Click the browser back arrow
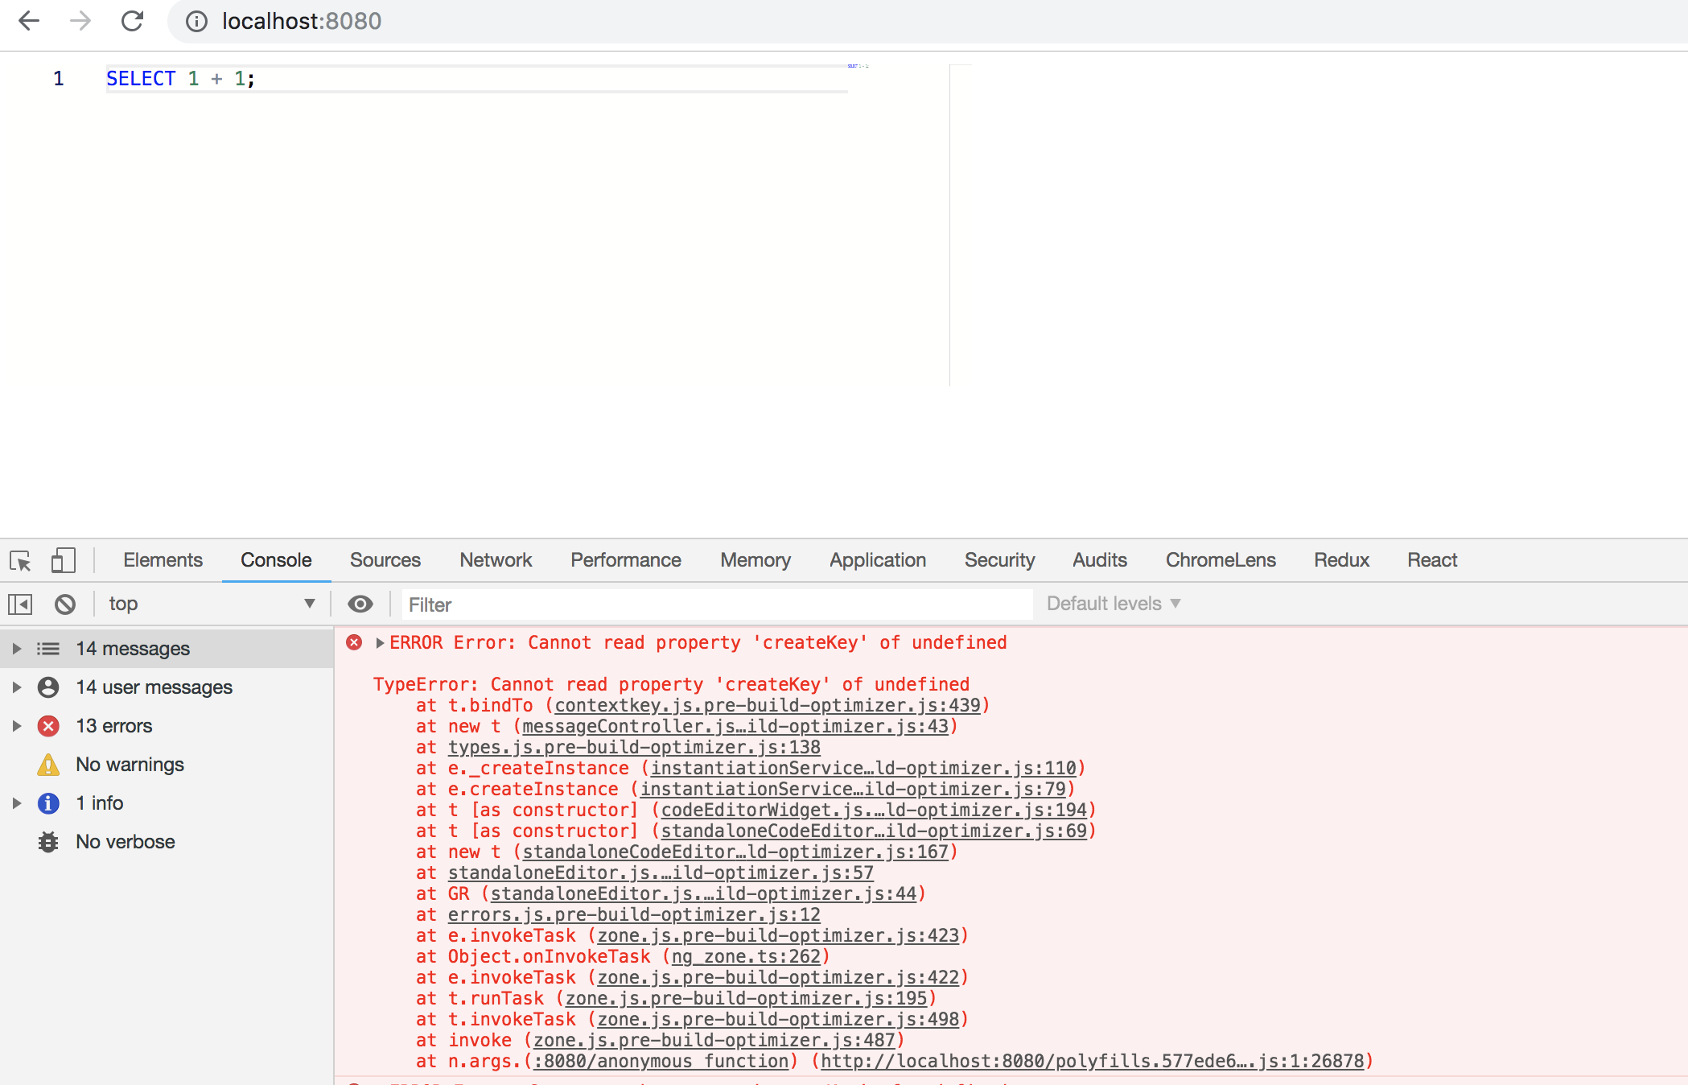Viewport: 1688px width, 1085px height. pos(29,21)
